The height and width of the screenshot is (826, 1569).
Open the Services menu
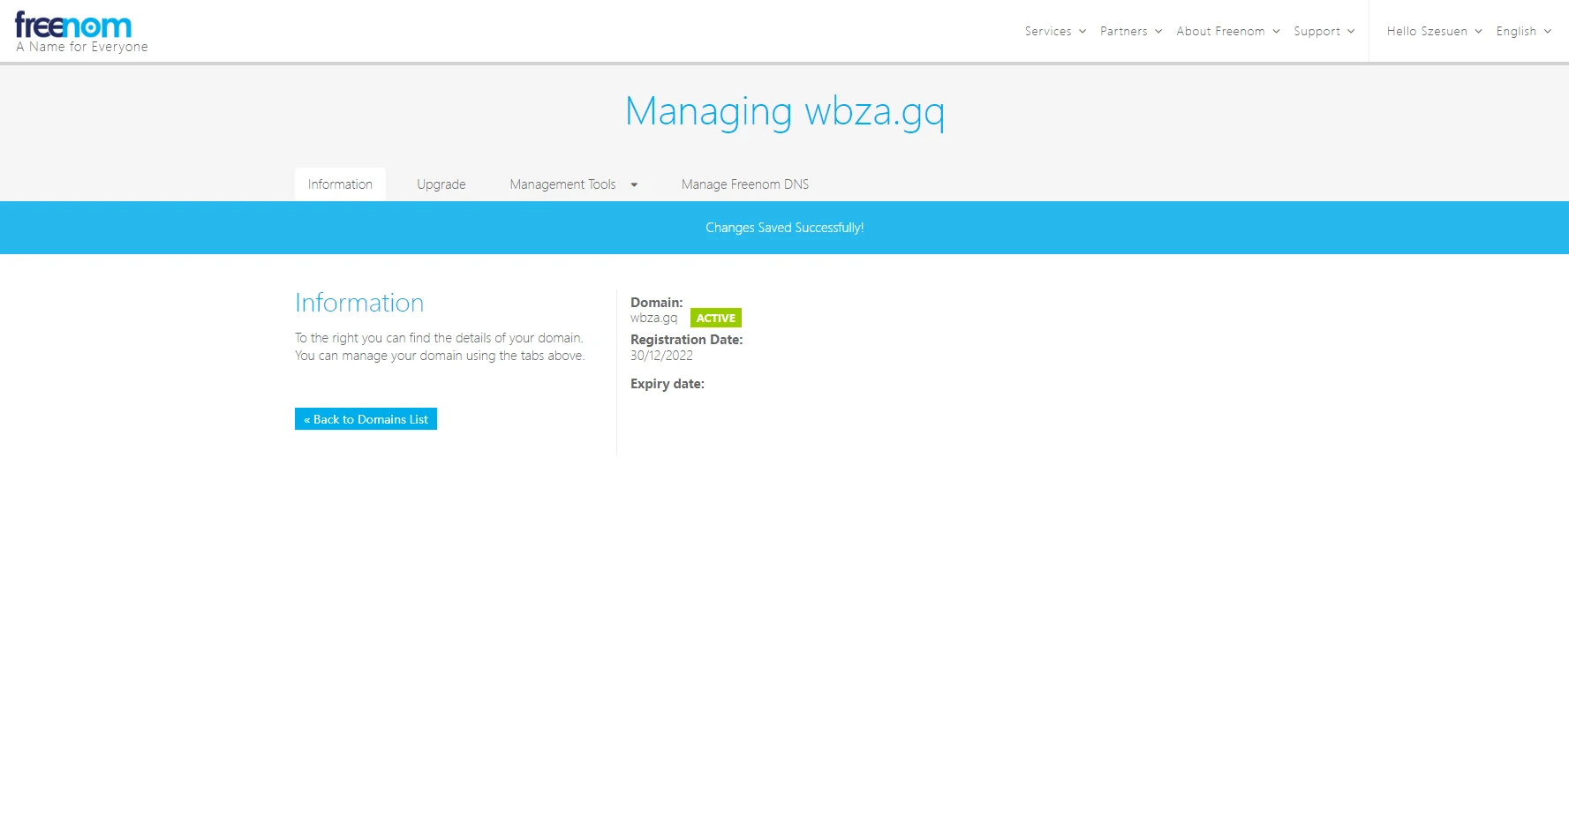coord(1047,31)
